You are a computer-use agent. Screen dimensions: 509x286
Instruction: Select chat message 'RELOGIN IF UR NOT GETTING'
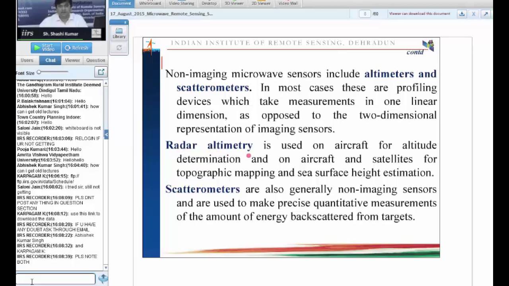(59, 141)
